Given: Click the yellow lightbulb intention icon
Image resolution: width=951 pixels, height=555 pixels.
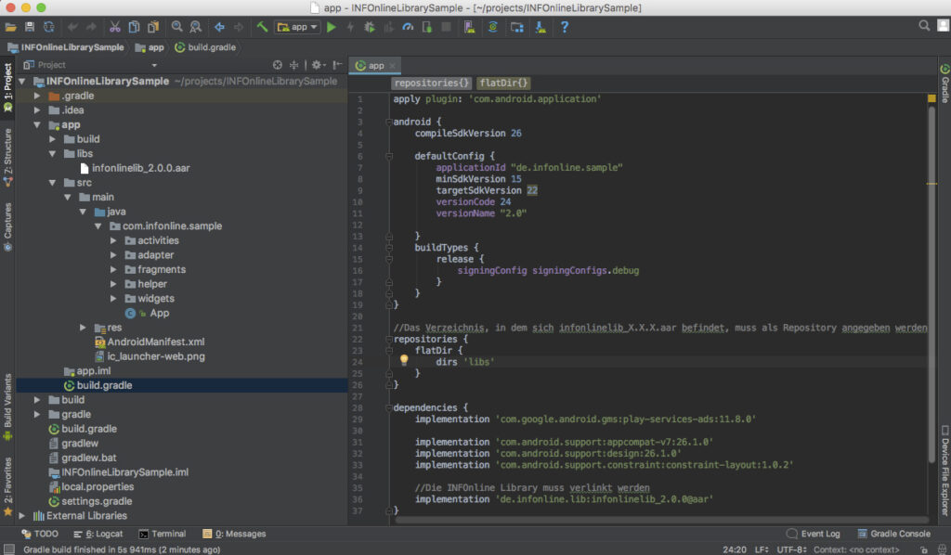Looking at the screenshot, I should 404,360.
